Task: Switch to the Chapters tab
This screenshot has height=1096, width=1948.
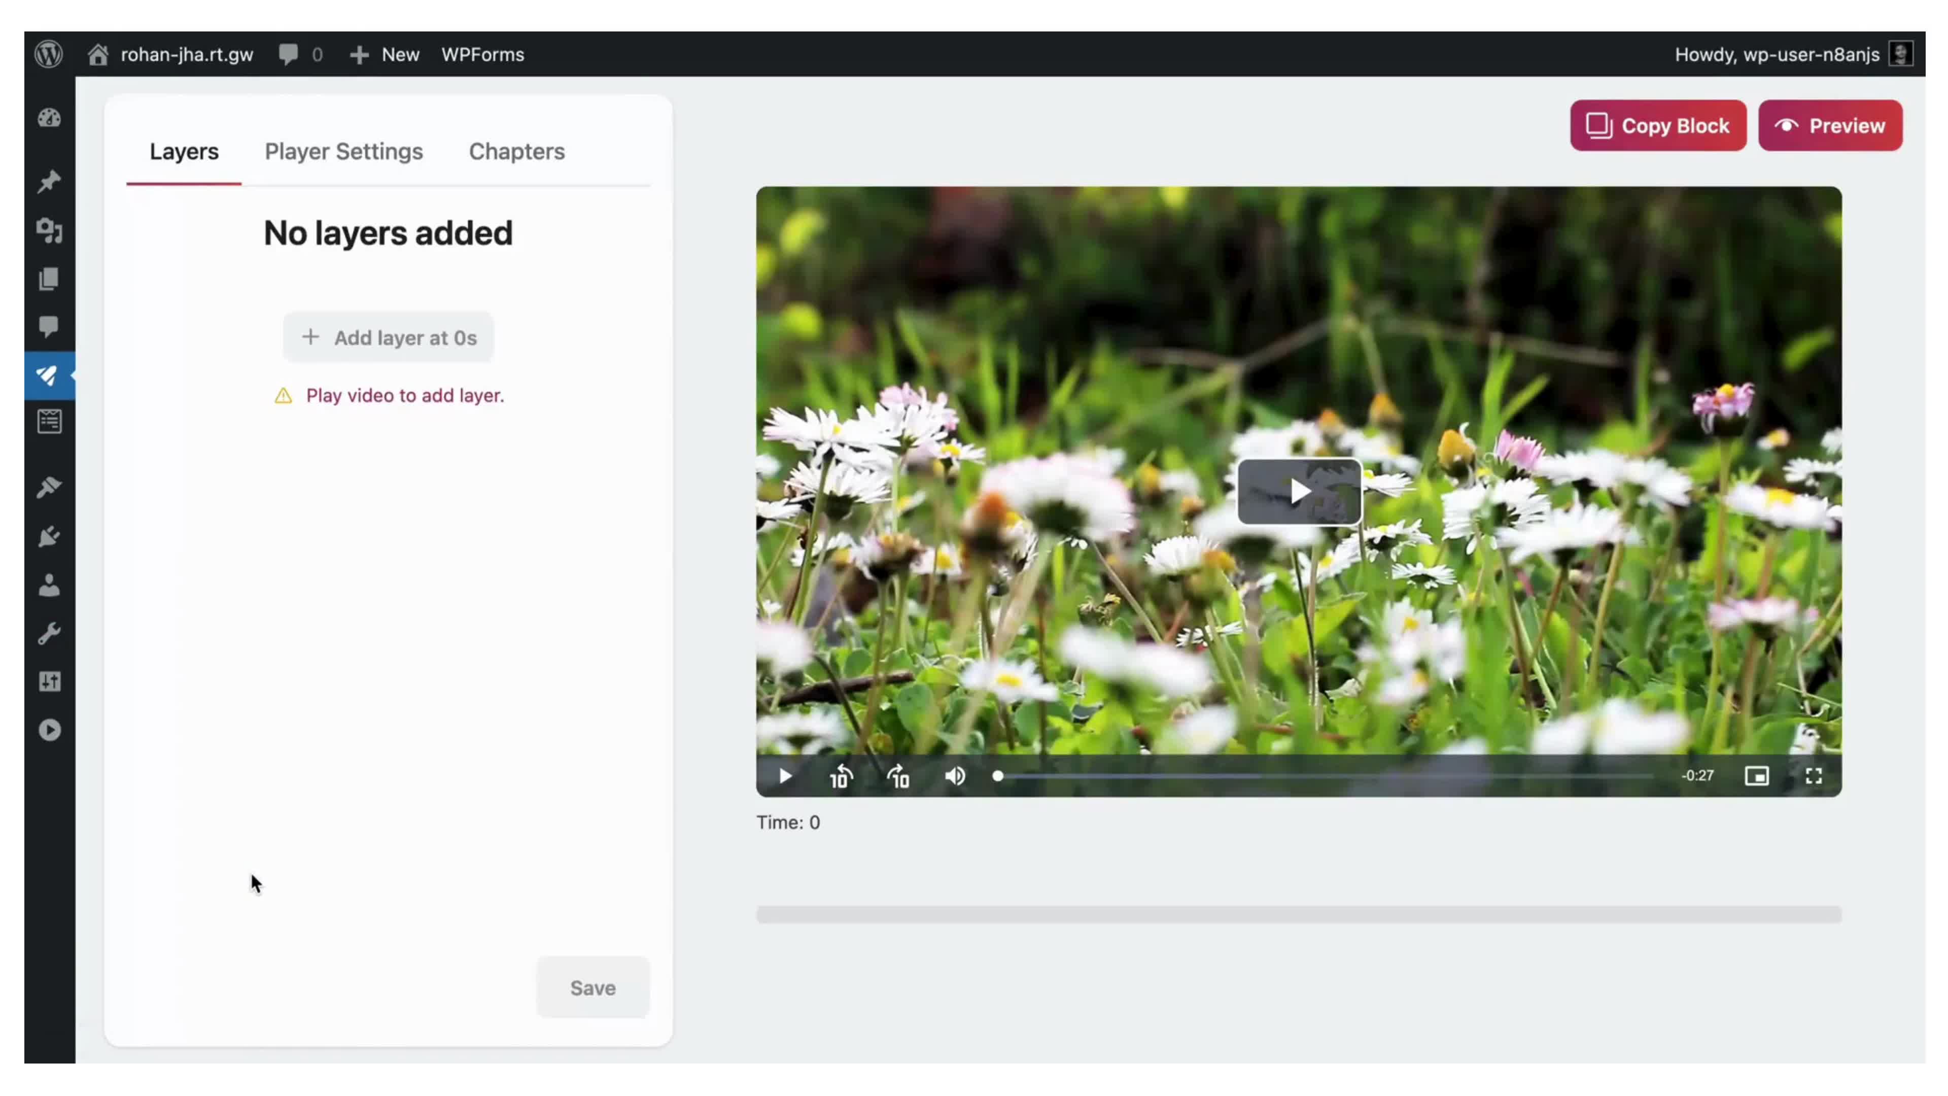Action: pyautogui.click(x=516, y=151)
